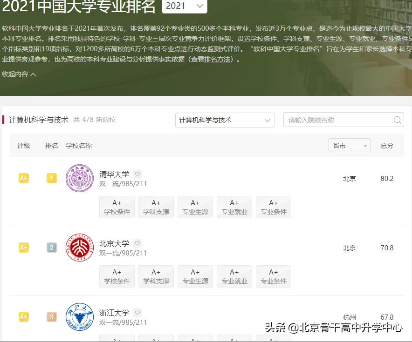Click 双一流/985/211 tag under 清华大学
This screenshot has height=342, width=412.
(x=123, y=184)
